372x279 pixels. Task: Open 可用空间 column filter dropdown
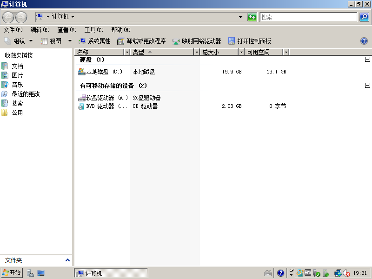(286, 52)
